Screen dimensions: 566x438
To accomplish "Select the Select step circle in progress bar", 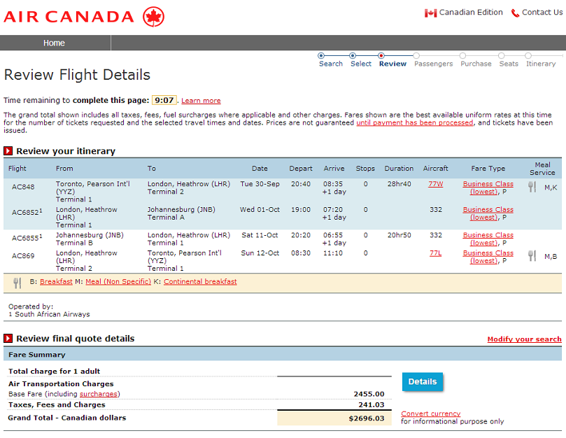I will pyautogui.click(x=353, y=55).
